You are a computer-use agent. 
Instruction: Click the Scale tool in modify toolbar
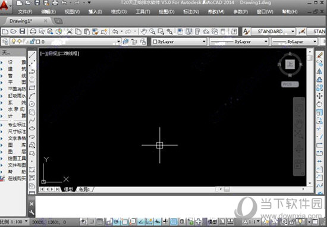click(x=319, y=112)
